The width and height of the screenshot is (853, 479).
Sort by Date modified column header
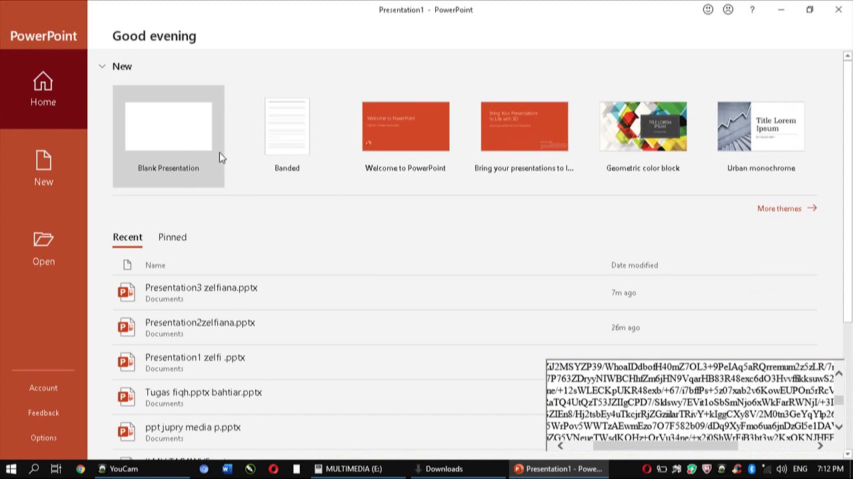[x=634, y=265]
